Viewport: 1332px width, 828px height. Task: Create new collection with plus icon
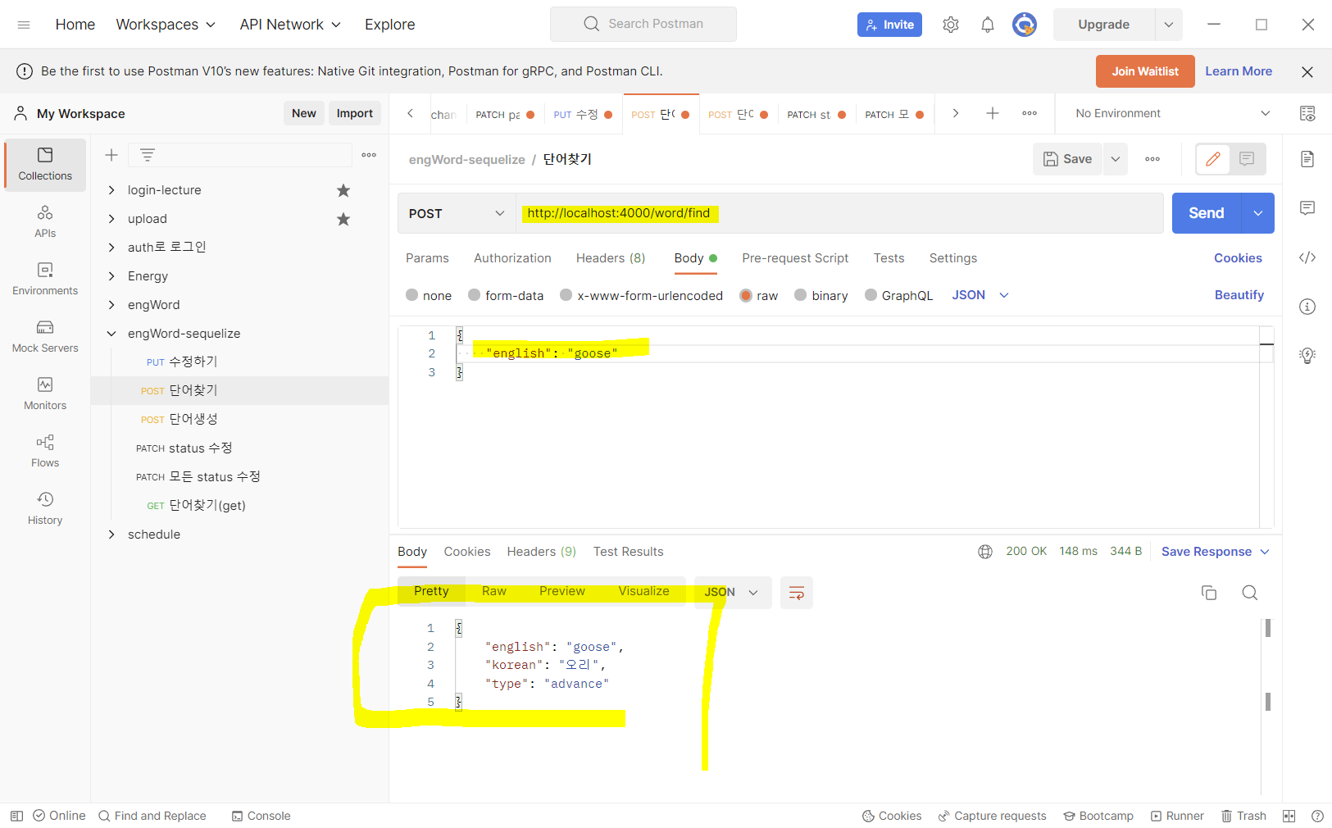[111, 155]
